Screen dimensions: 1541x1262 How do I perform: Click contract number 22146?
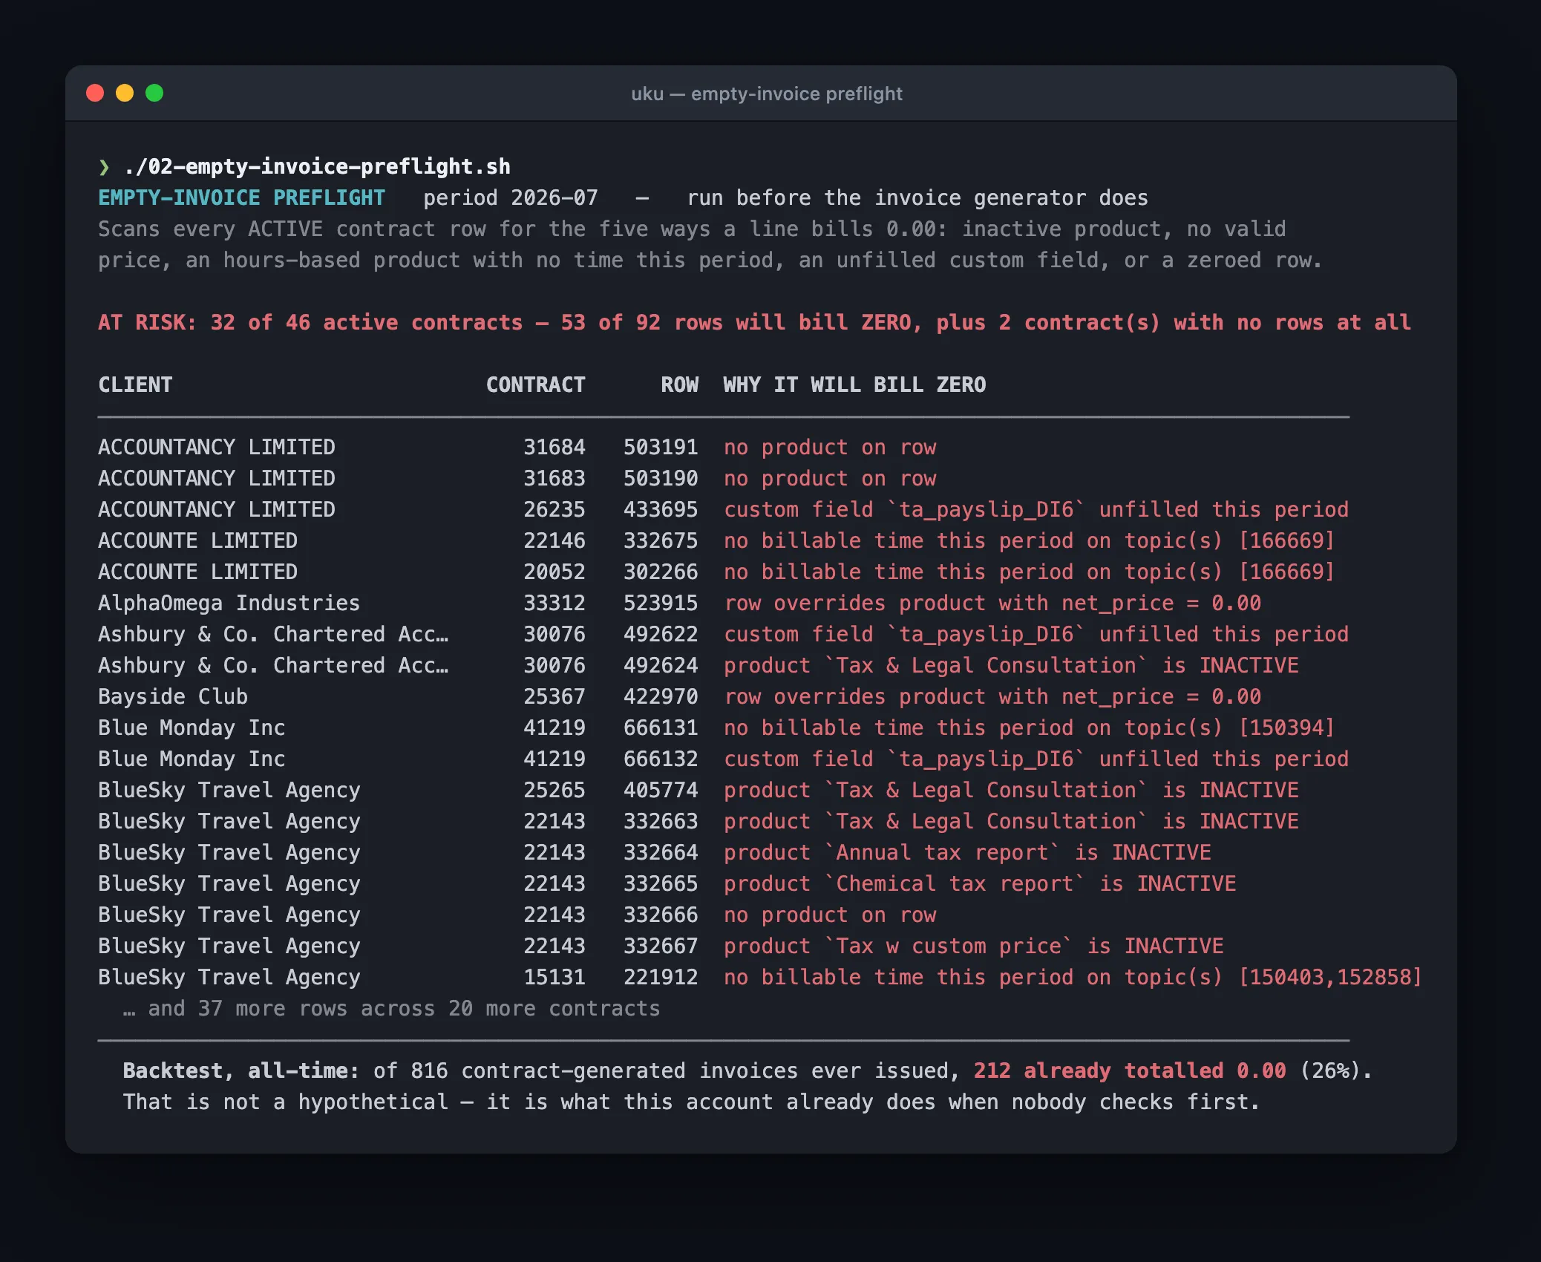tap(554, 540)
